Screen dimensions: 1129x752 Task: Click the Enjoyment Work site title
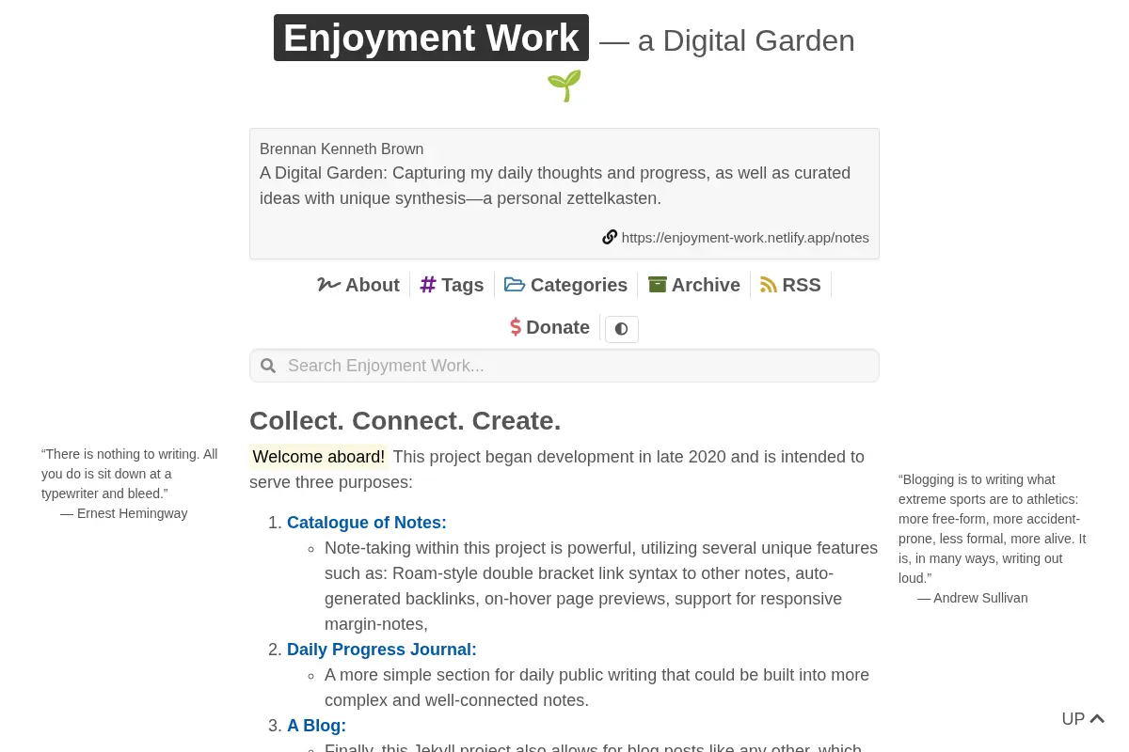coord(431,38)
